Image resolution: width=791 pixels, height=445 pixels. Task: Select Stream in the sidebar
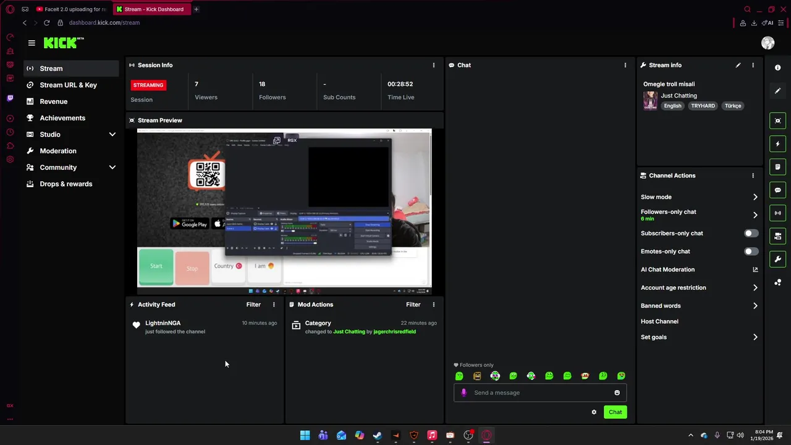pos(71,69)
